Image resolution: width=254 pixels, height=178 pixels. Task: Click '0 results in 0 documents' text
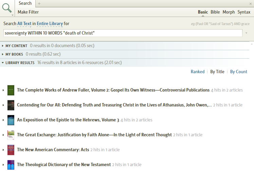coord(62,45)
